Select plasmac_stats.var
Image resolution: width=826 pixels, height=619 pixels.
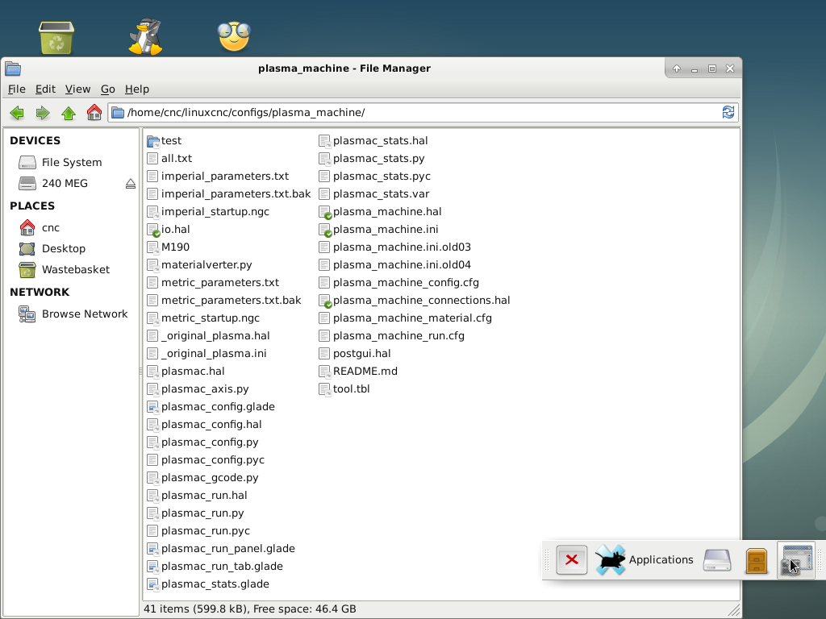click(x=381, y=194)
